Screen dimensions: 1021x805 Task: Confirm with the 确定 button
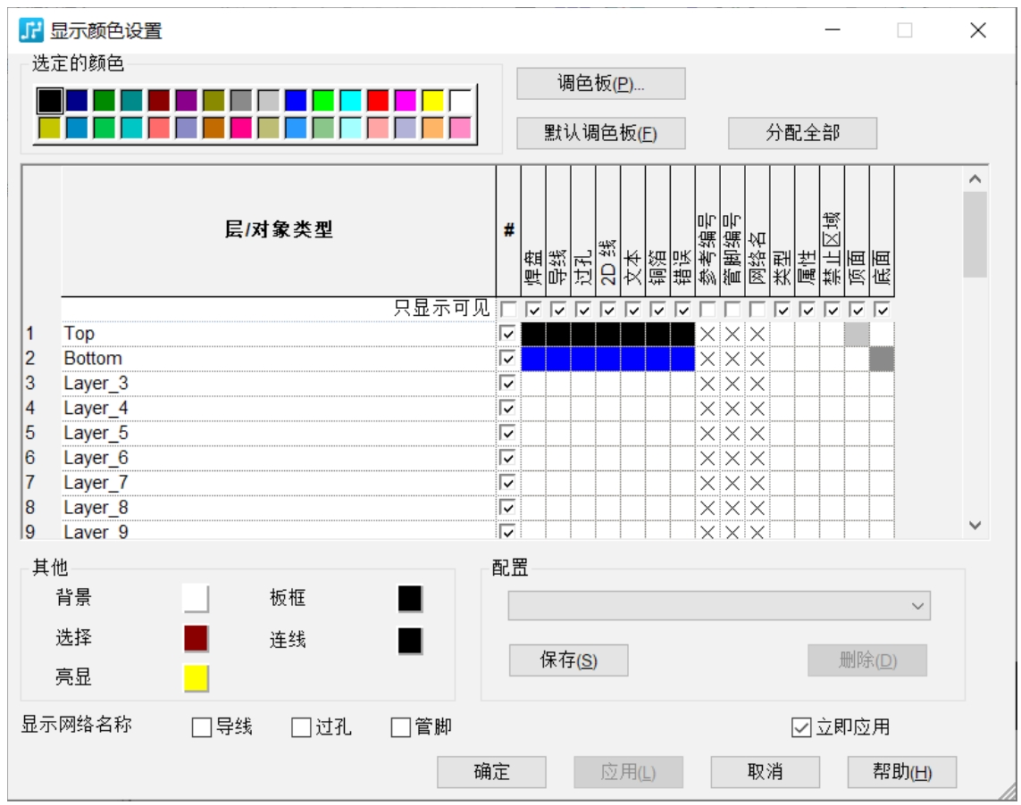click(491, 772)
